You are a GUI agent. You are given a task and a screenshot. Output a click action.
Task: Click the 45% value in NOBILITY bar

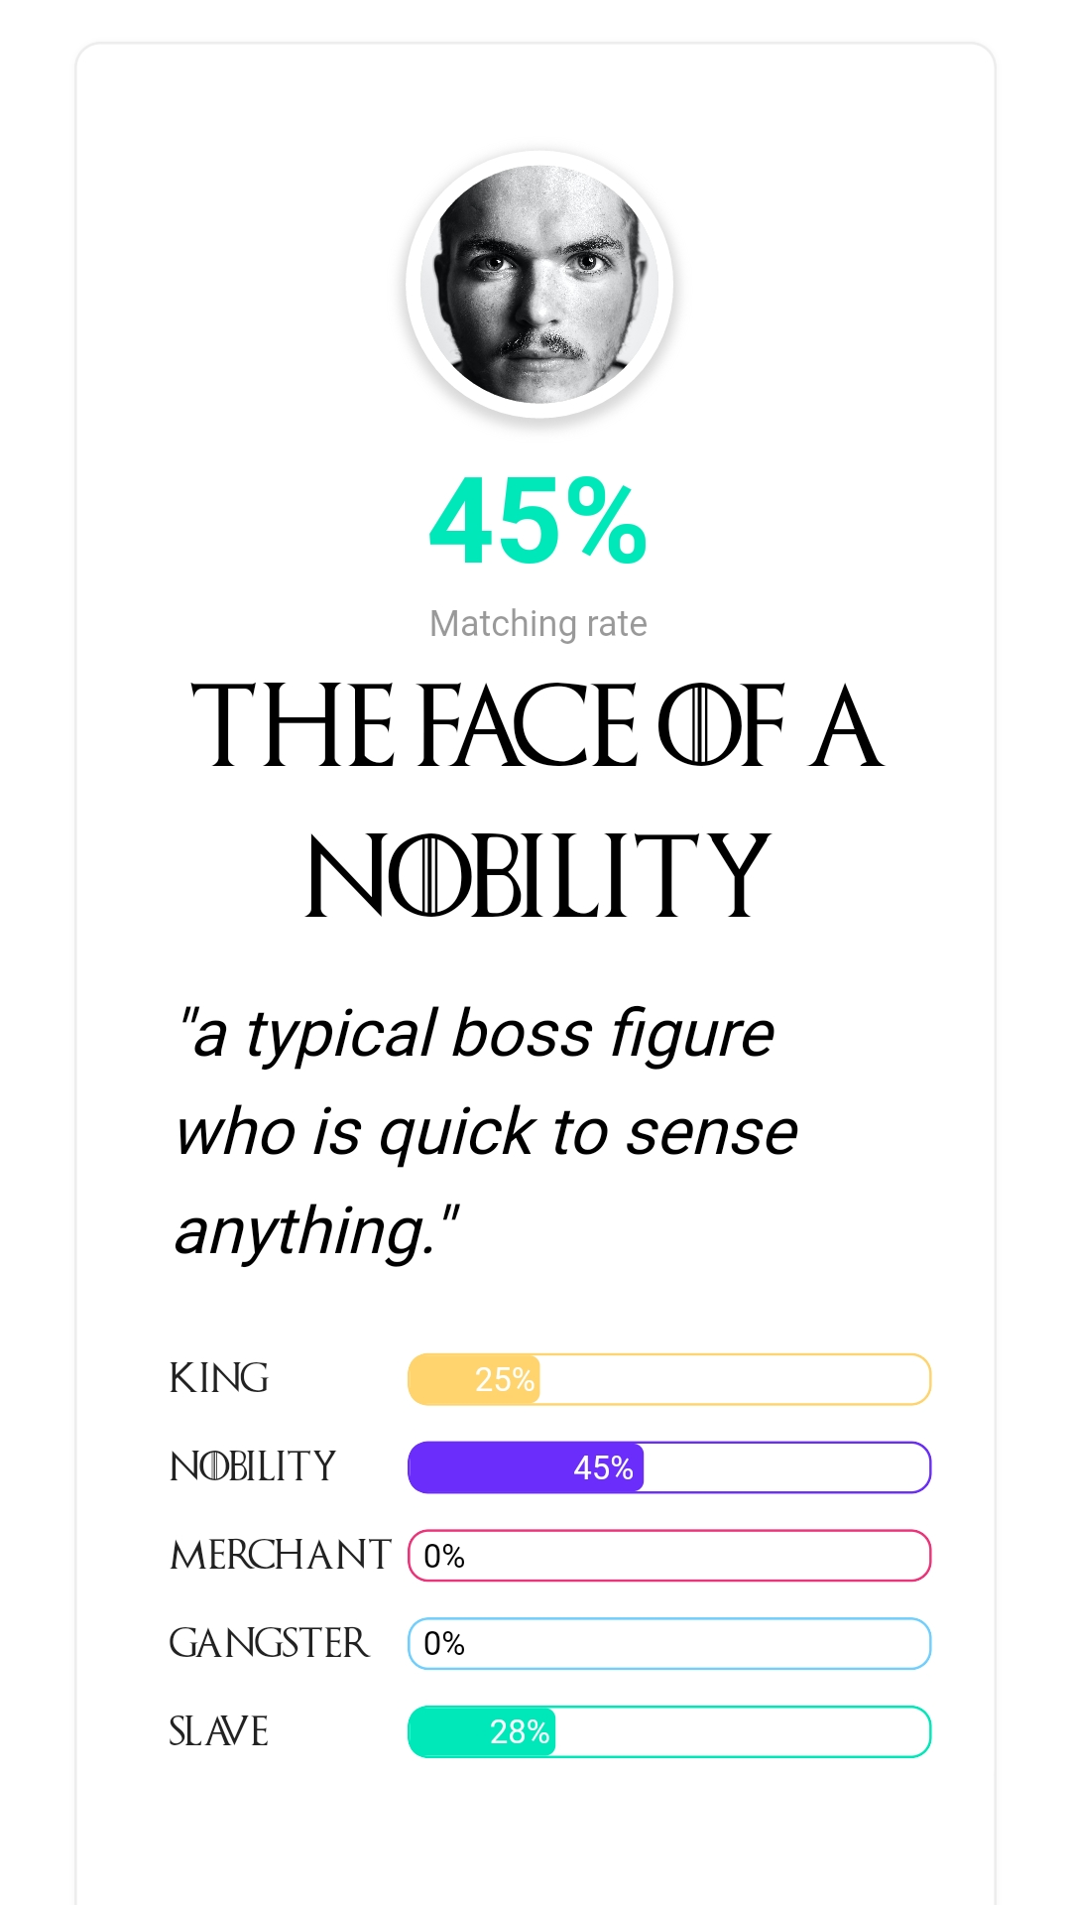(603, 1467)
